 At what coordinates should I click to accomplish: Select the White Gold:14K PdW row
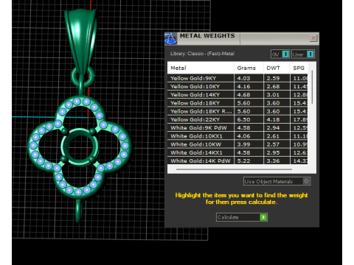(x=237, y=160)
